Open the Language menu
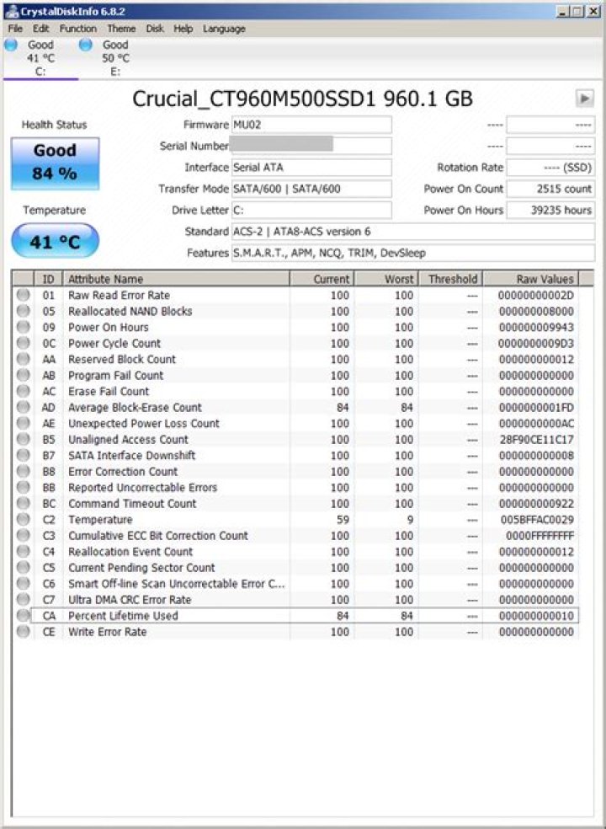The image size is (606, 829). pos(224,29)
